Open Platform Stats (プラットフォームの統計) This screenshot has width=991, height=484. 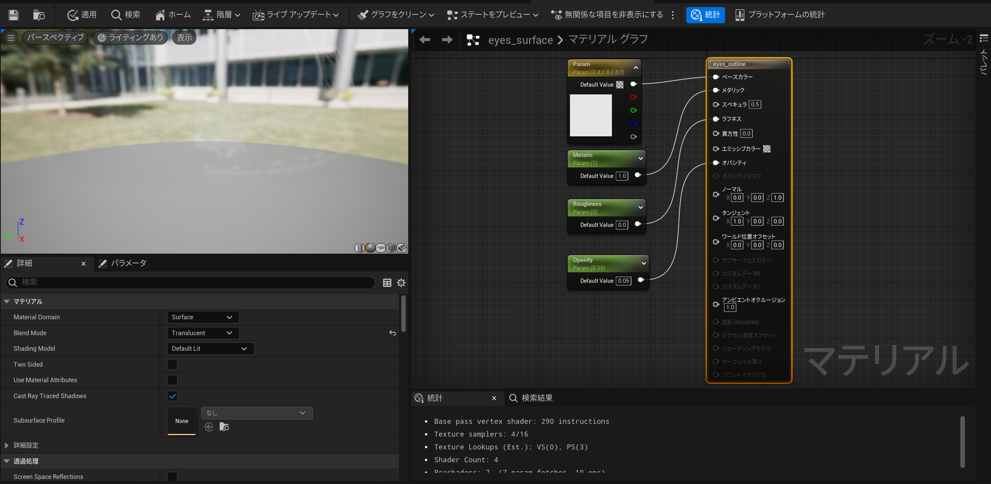click(x=780, y=15)
